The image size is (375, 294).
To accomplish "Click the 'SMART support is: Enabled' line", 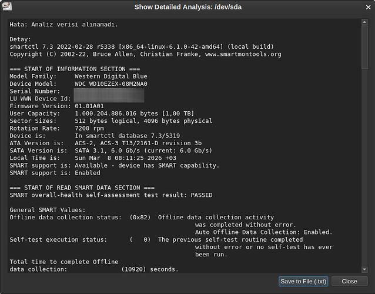I will pyautogui.click(x=55, y=173).
